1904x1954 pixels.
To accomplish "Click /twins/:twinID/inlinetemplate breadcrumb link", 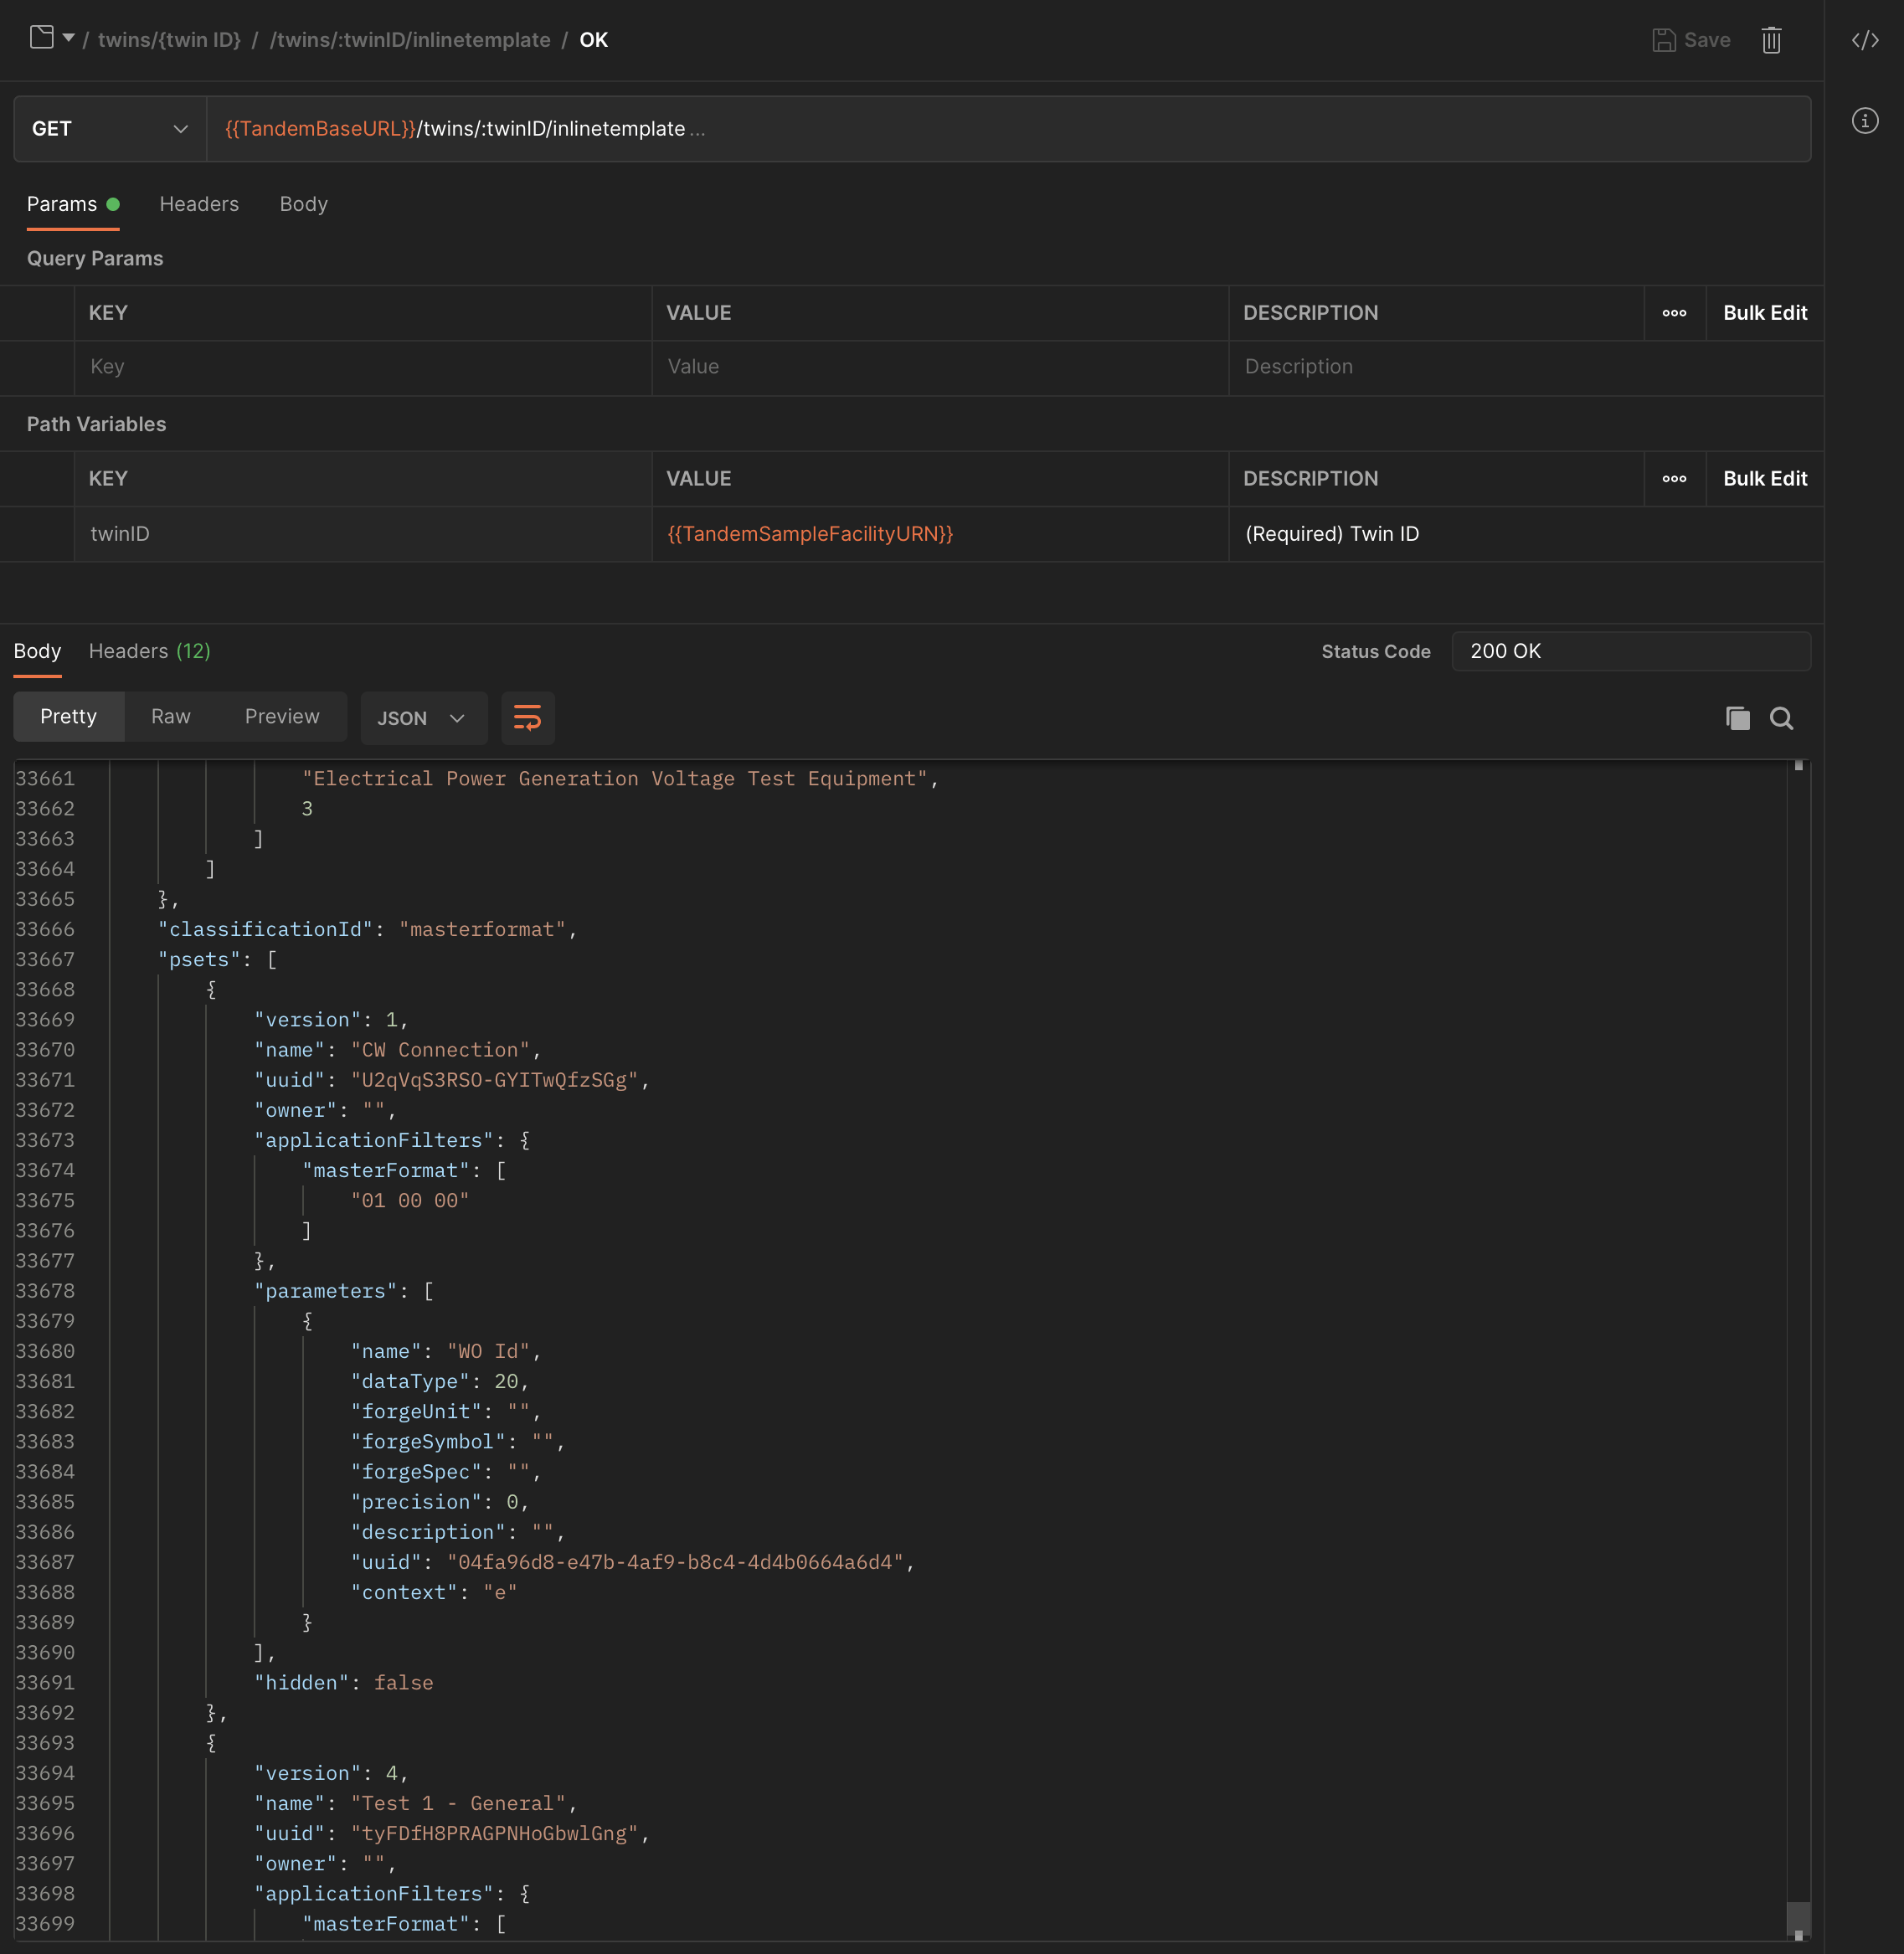I will [410, 40].
